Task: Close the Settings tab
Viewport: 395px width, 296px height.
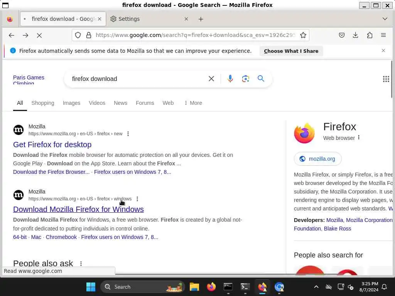Action: pyautogui.click(x=186, y=19)
